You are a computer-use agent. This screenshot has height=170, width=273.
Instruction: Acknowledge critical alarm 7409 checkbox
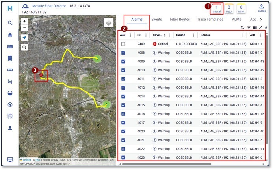pos(123,44)
